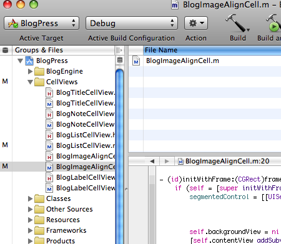
Task: Collapse the CellViews folder
Action: pos(31,82)
